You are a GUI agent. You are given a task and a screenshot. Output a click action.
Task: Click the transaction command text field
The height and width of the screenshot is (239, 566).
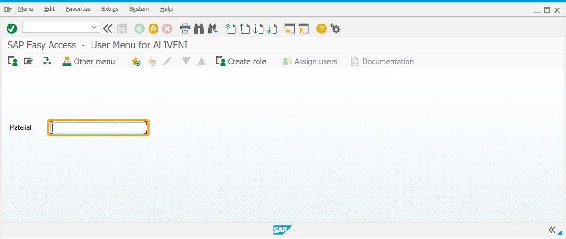pyautogui.click(x=57, y=28)
